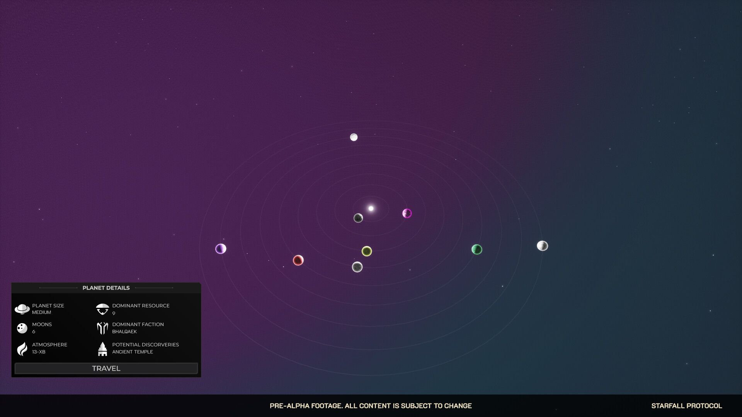Click the Moons icon in Planet Details
The width and height of the screenshot is (742, 417).
point(22,328)
